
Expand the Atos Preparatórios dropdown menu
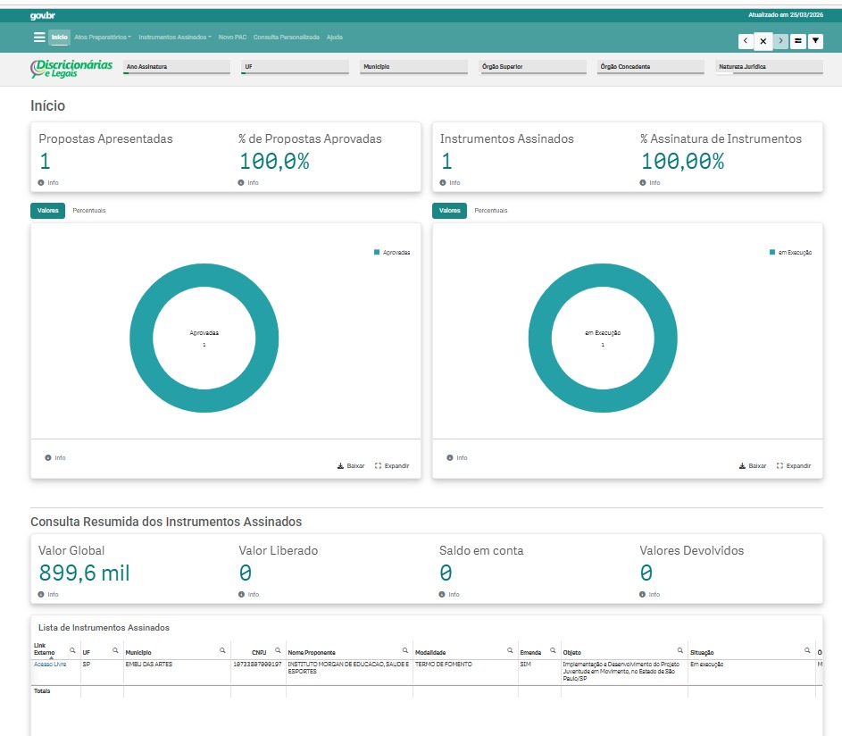103,38
